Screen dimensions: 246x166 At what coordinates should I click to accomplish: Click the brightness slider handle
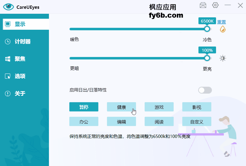click(207, 58)
